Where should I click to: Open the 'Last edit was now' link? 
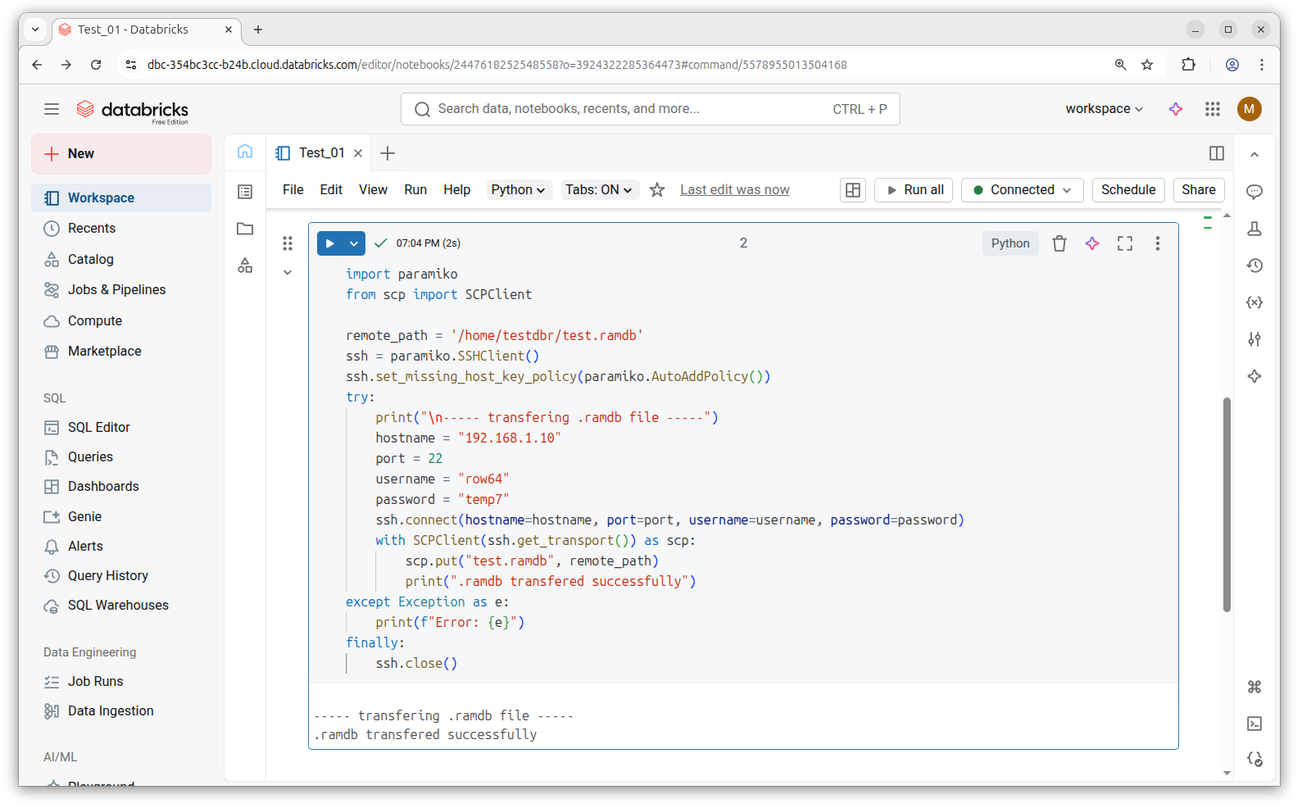(x=734, y=190)
